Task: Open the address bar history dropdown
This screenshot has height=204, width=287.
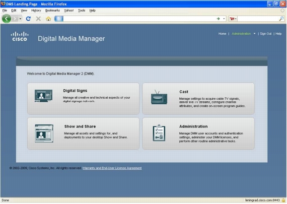Action: [x=224, y=19]
